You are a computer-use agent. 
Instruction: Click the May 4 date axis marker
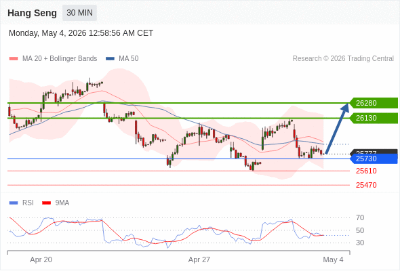[333, 259]
